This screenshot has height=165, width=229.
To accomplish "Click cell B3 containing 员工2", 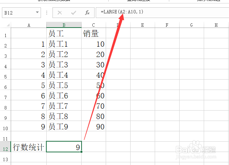I will 64,54.
